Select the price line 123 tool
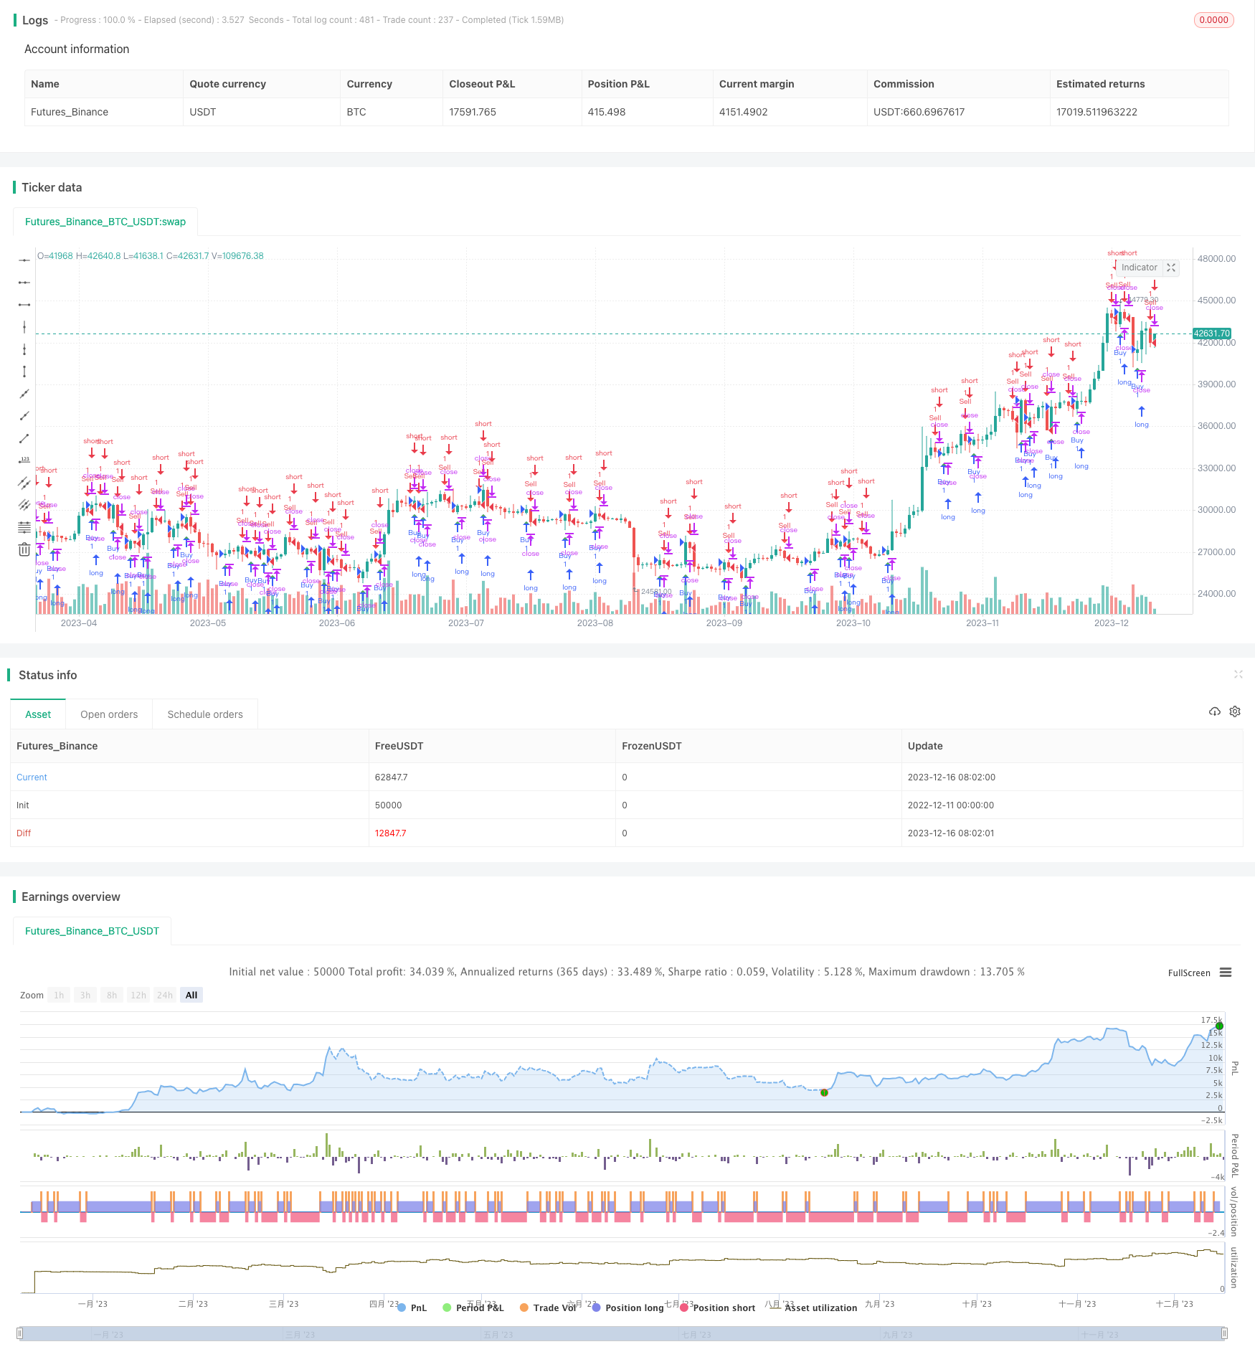 tap(24, 460)
